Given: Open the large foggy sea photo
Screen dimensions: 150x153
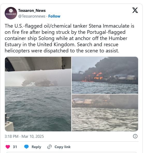Looking at the screenshot, I should click(x=38, y=94).
